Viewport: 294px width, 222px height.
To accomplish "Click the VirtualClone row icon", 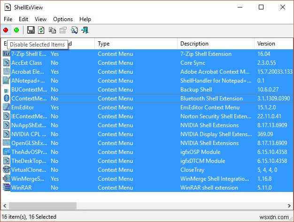I will (7, 170).
